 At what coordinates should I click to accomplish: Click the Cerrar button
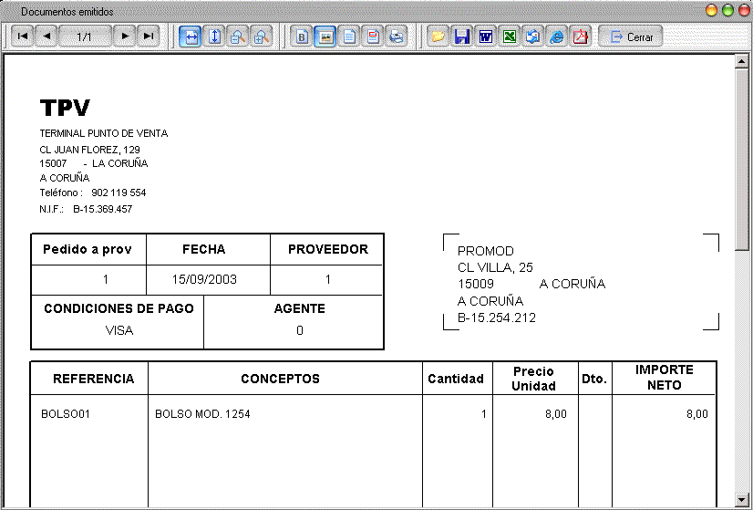(x=631, y=36)
